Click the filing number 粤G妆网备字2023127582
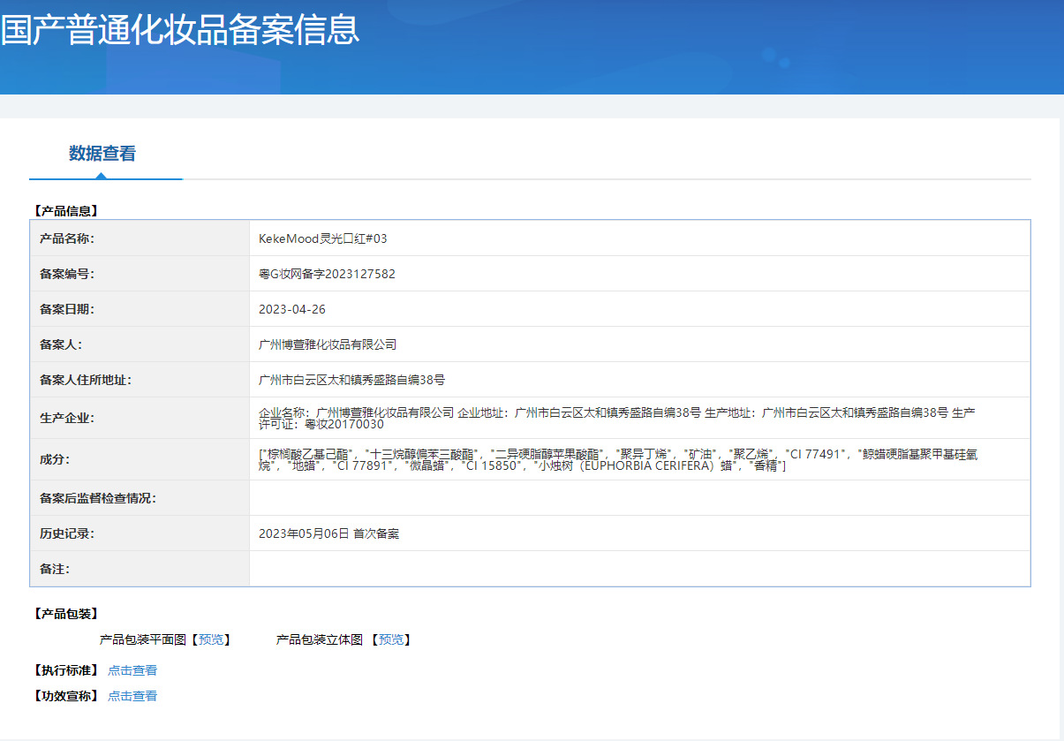This screenshot has width=1064, height=741. coord(327,274)
